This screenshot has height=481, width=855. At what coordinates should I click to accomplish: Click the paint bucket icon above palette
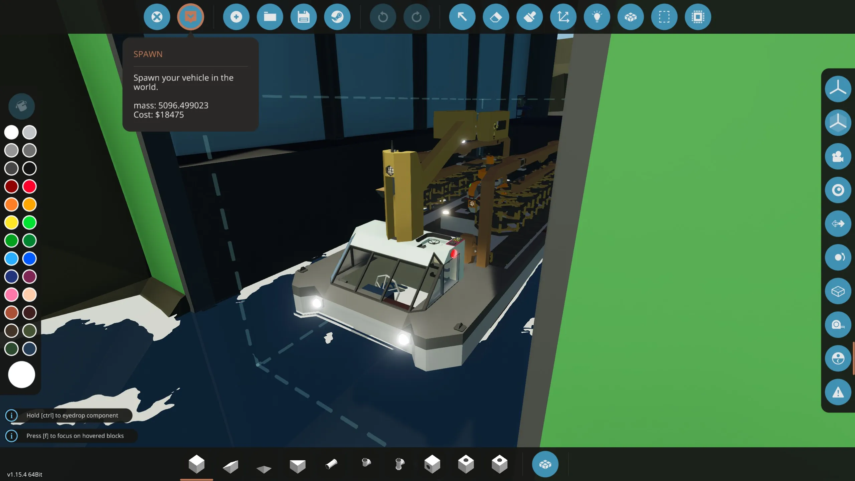(x=21, y=106)
